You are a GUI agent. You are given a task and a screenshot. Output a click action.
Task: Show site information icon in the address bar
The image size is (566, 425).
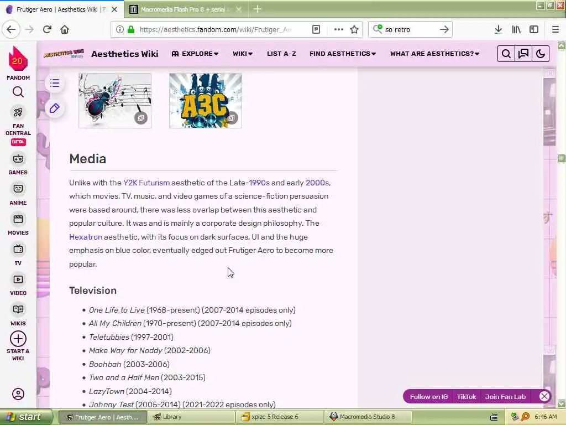(119, 29)
